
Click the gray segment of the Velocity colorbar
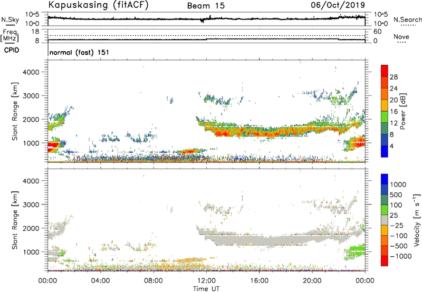pyautogui.click(x=385, y=220)
